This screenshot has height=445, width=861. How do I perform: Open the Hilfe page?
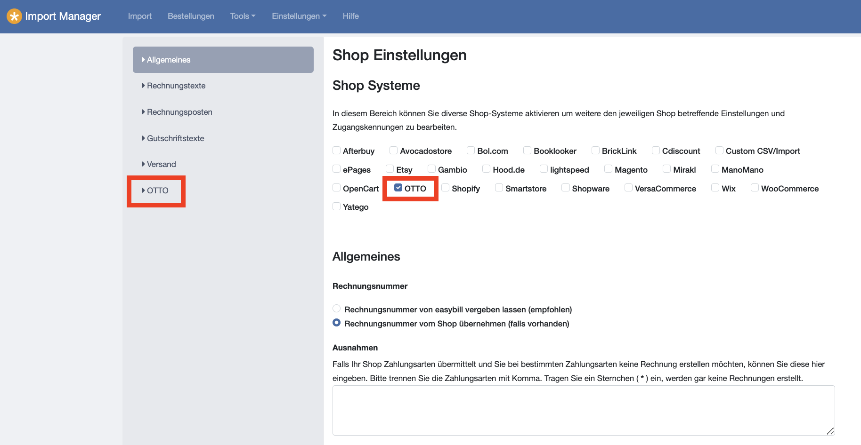pyautogui.click(x=351, y=16)
